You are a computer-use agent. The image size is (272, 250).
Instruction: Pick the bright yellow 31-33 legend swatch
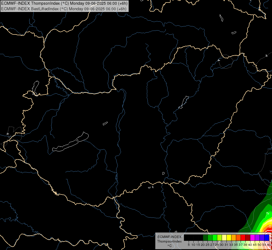[x=229, y=238]
